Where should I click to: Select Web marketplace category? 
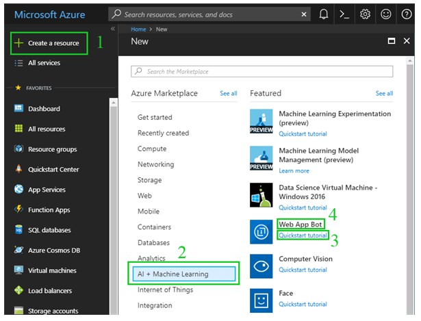click(x=144, y=196)
